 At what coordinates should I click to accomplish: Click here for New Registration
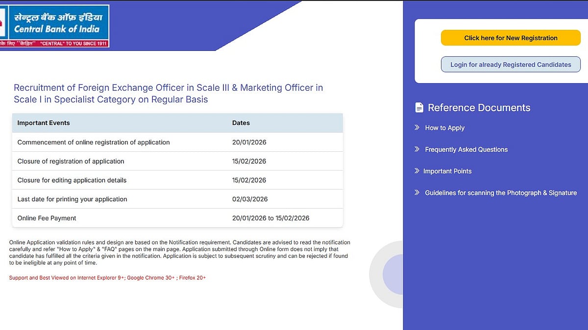(511, 38)
